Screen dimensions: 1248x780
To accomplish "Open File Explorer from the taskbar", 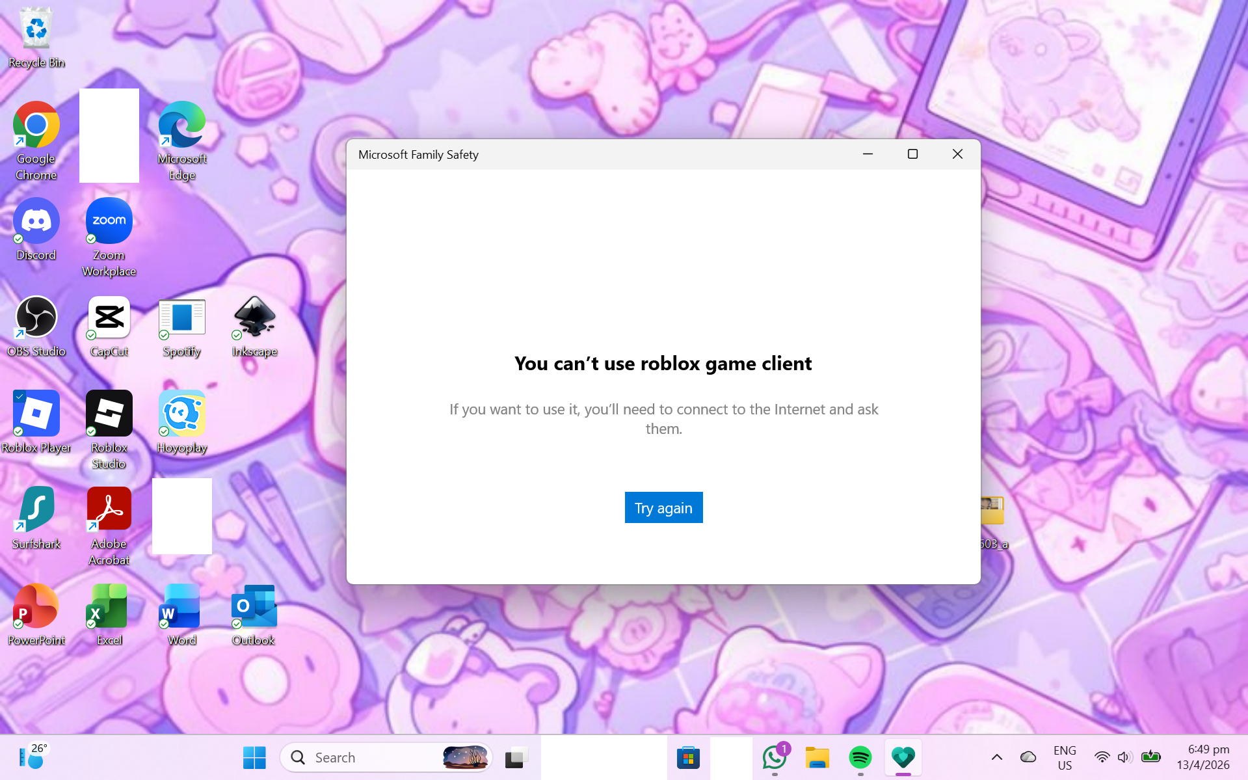I will coord(817,757).
